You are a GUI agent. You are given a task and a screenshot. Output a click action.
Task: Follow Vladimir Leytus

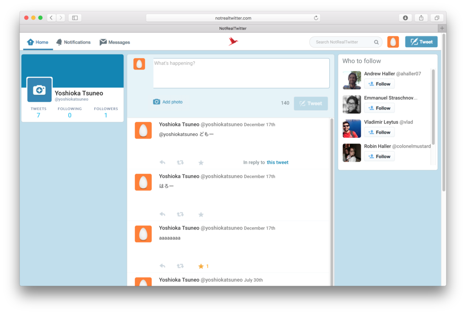tap(380, 132)
